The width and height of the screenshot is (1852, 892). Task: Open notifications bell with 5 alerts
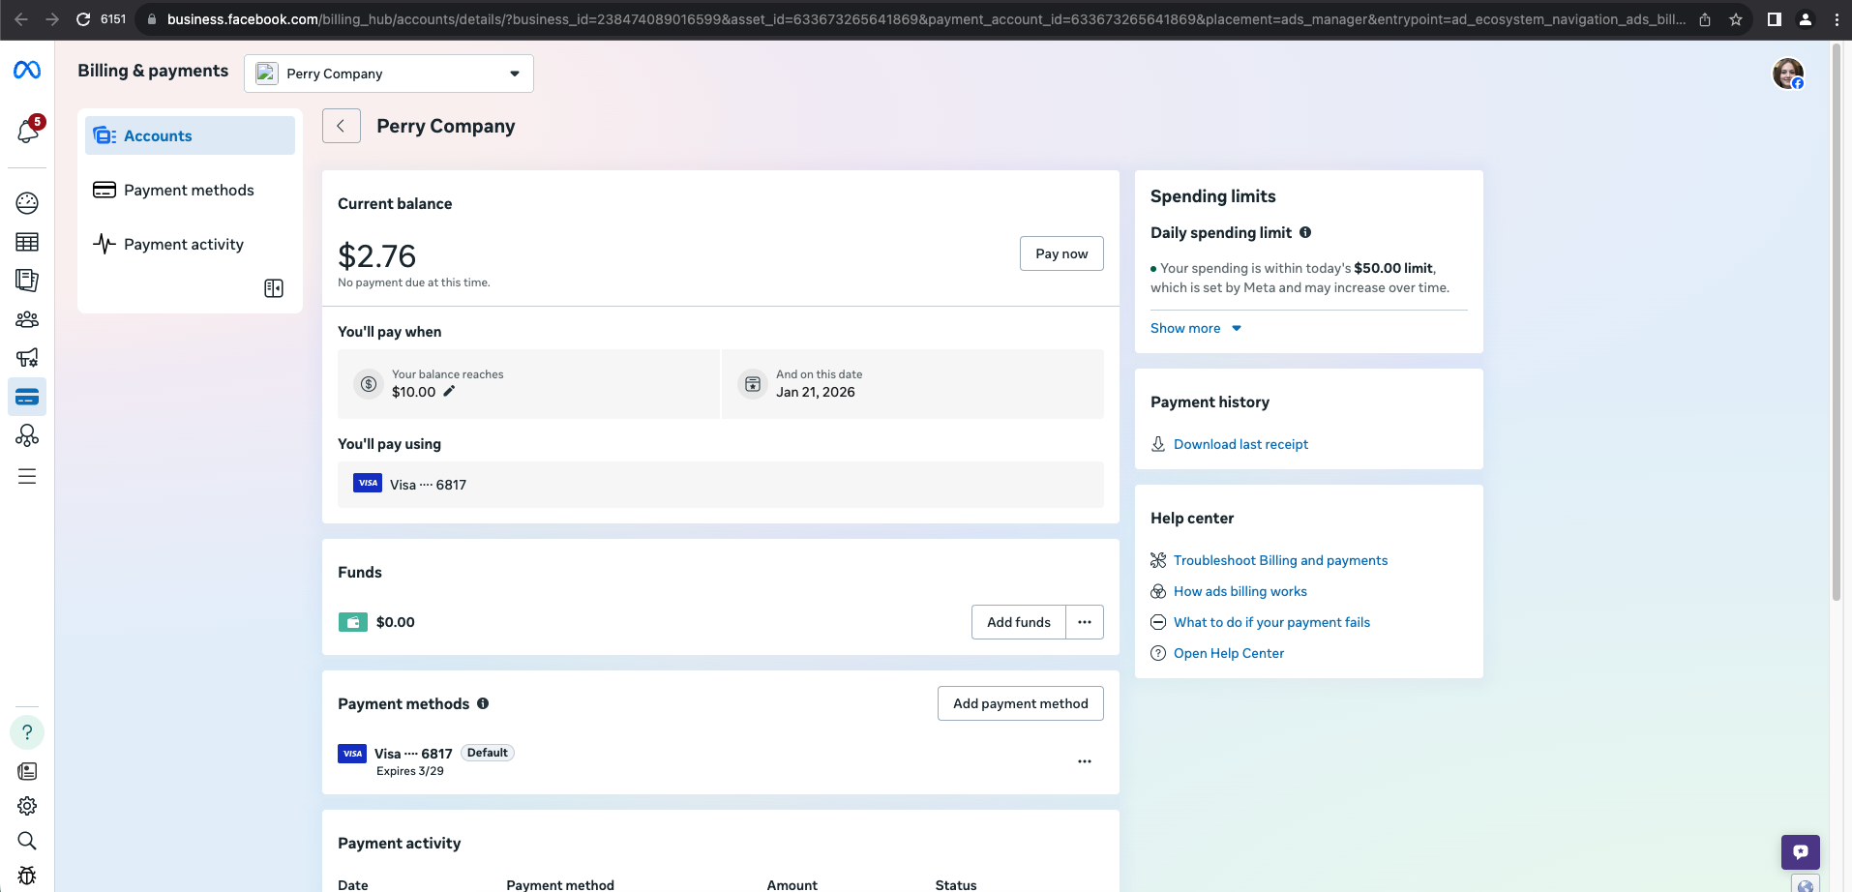click(x=28, y=131)
